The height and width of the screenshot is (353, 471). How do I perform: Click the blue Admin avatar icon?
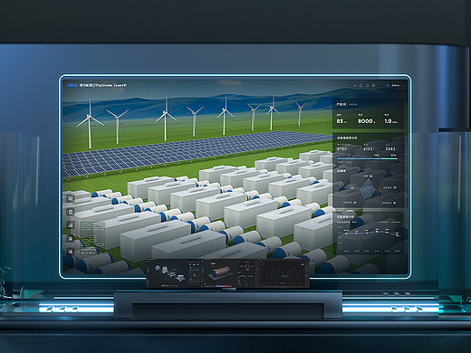point(387,85)
